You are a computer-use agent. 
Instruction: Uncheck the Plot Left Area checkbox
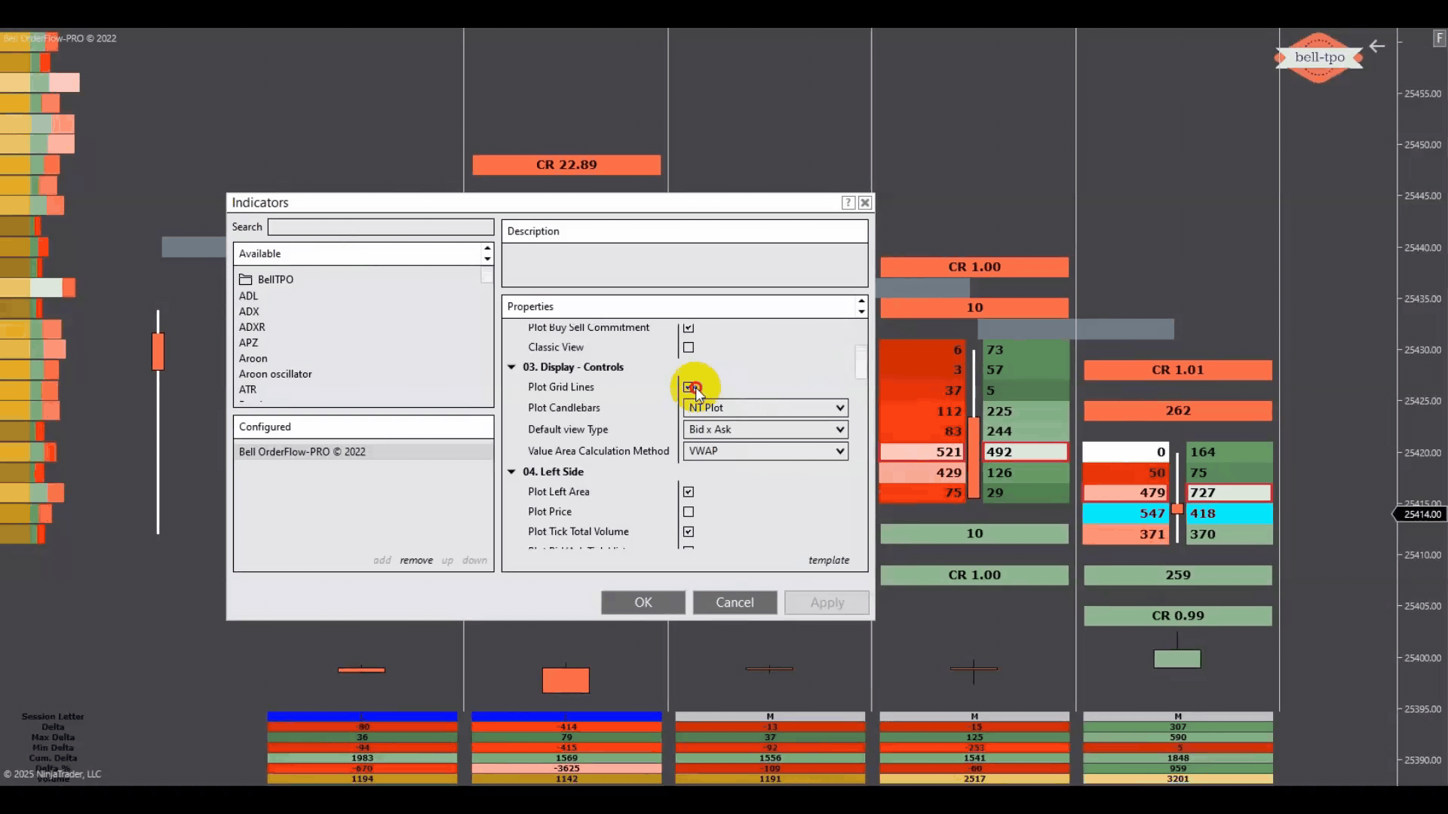point(689,491)
